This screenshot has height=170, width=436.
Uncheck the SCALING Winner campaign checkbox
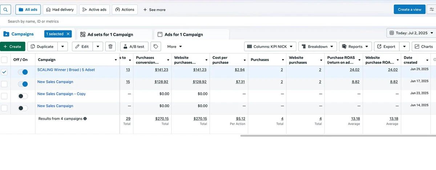[4, 72]
